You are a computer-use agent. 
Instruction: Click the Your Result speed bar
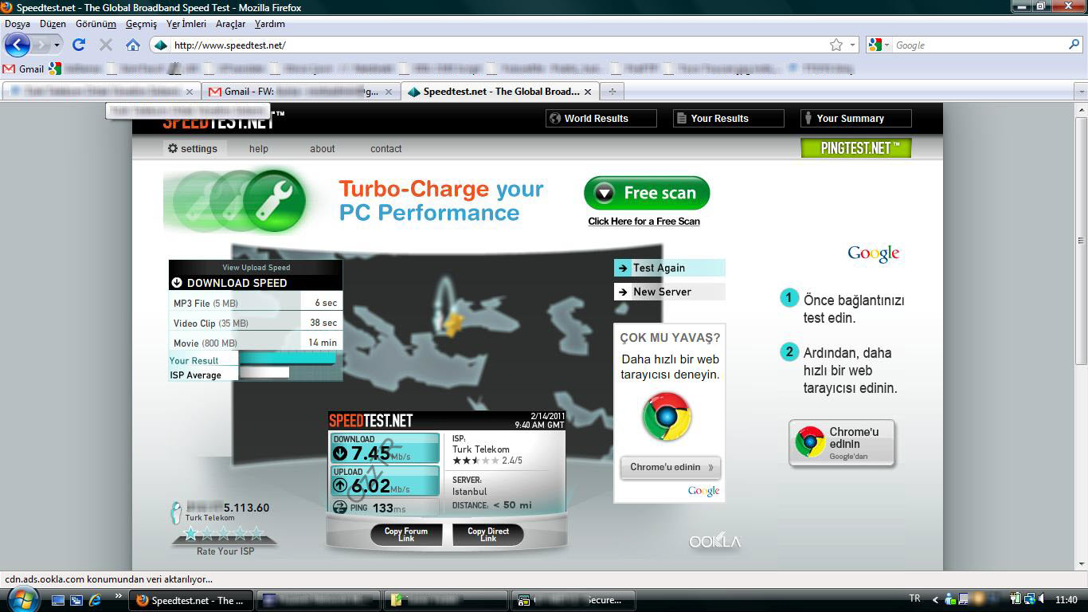pyautogui.click(x=288, y=359)
